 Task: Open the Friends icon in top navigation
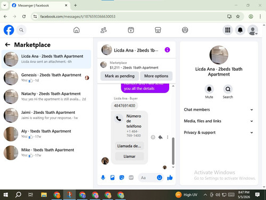[x=104, y=30]
